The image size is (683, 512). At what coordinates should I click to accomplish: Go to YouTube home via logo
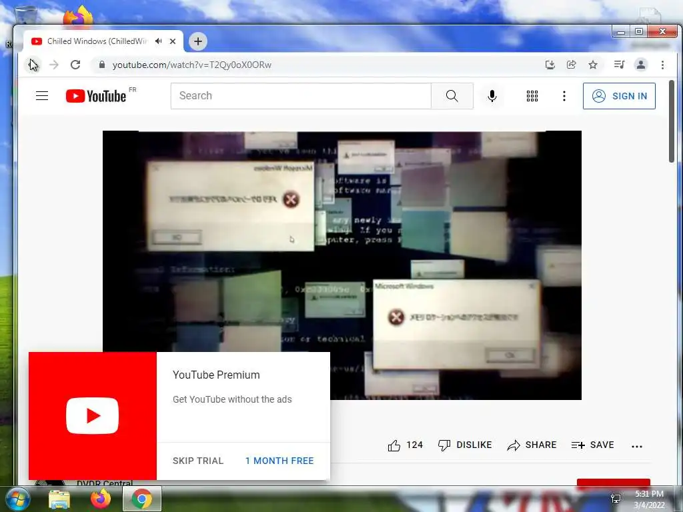(x=96, y=96)
